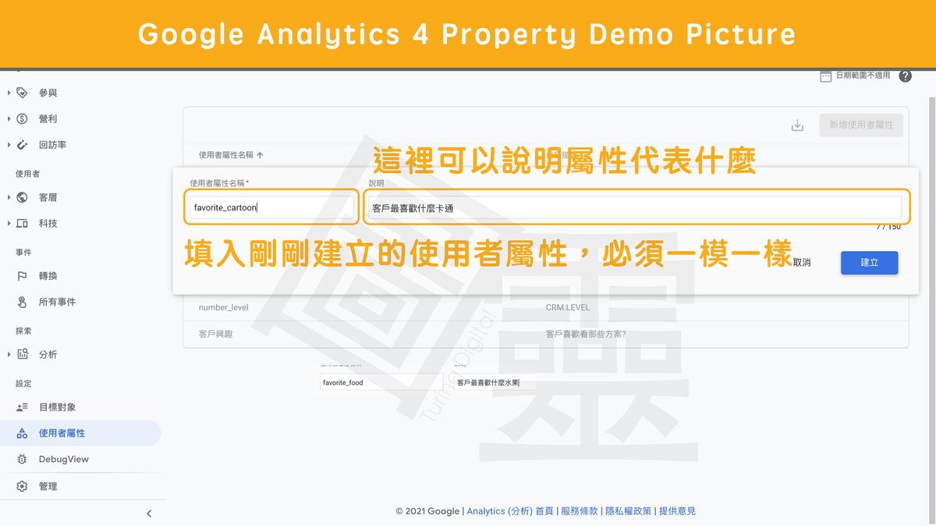Open the 管理 menu item
936x526 pixels.
[x=48, y=486]
